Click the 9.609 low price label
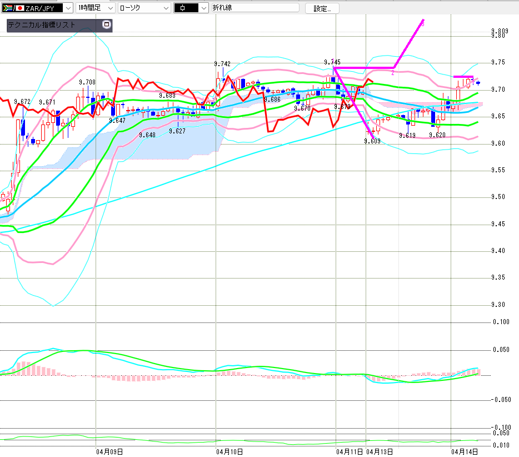 tap(372, 141)
